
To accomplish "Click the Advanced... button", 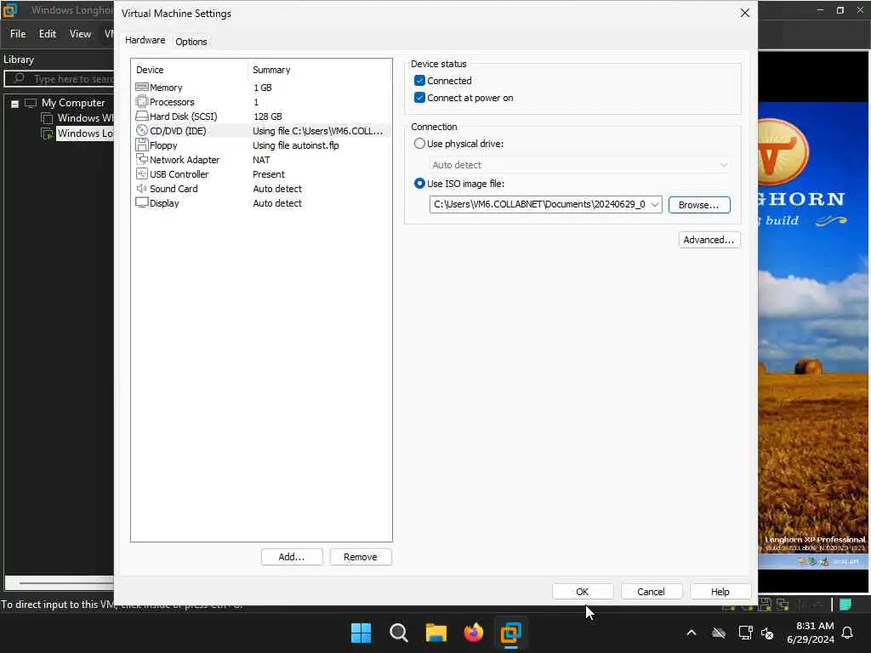I will (x=709, y=240).
